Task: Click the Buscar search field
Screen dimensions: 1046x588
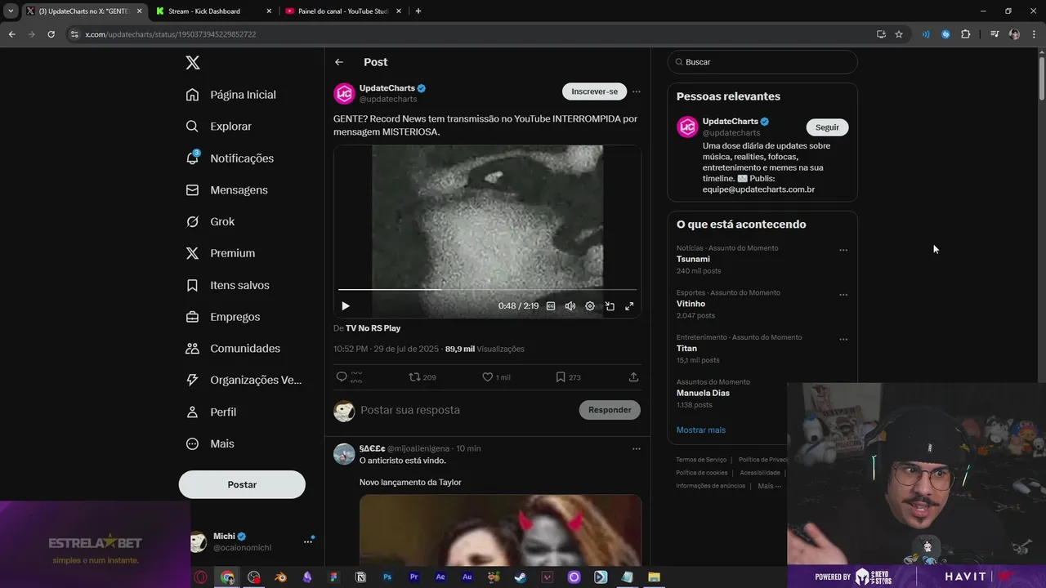Action: tap(762, 62)
